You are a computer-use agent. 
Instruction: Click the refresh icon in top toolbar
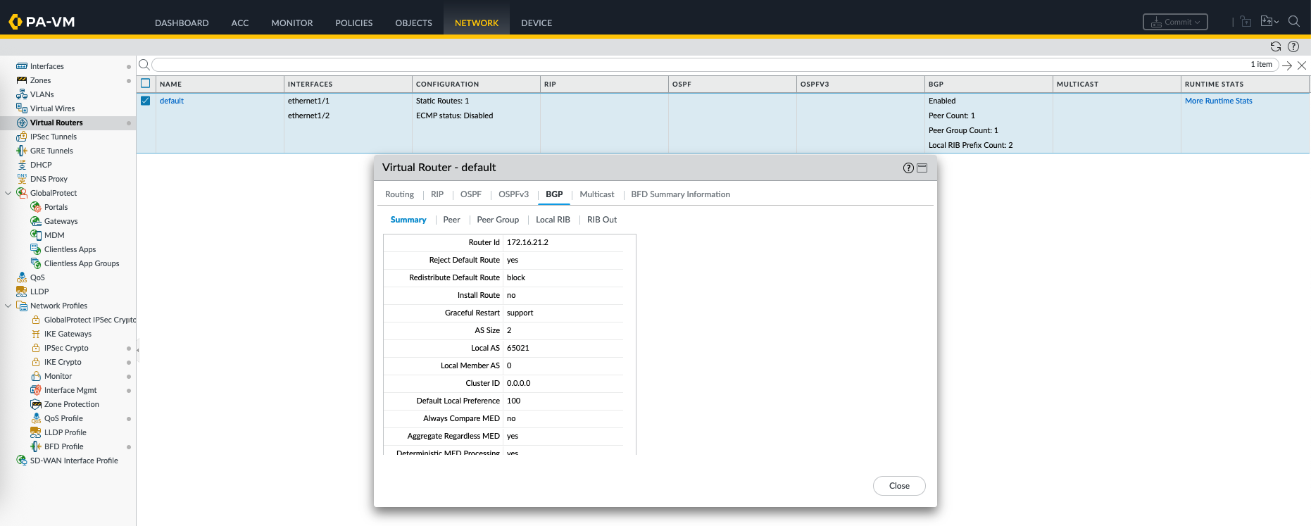[1275, 46]
